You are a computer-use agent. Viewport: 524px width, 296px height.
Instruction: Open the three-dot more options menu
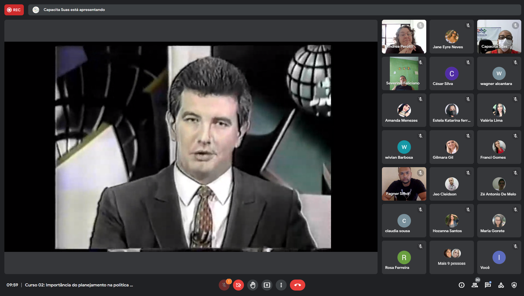point(281,285)
